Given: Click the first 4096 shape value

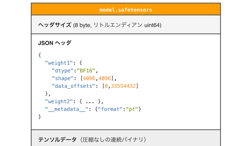Looking at the screenshot, I should point(89,78).
